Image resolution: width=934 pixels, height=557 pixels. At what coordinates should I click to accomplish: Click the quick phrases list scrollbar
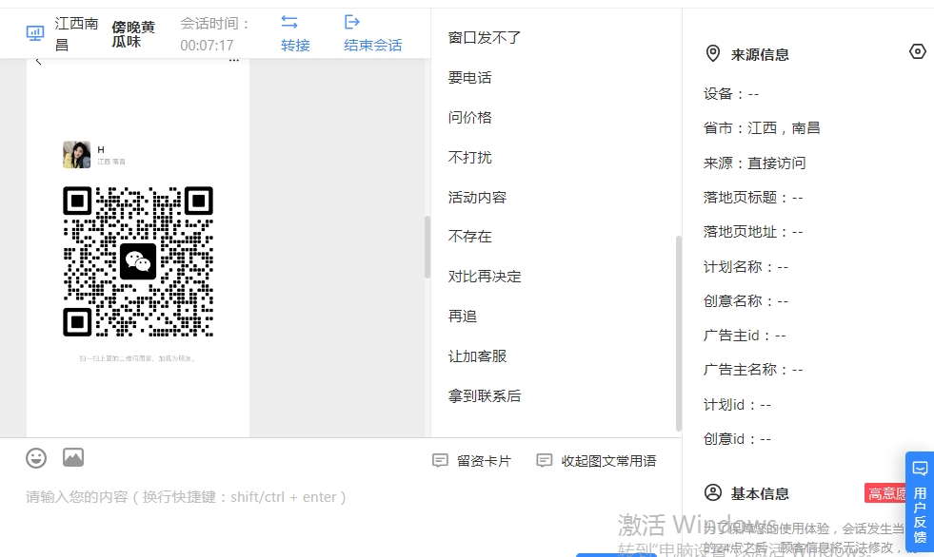tap(679, 333)
